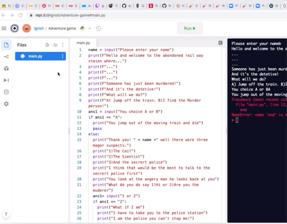Open the Files sidebar icon
The height and width of the screenshot is (224, 287).
click(x=6, y=45)
